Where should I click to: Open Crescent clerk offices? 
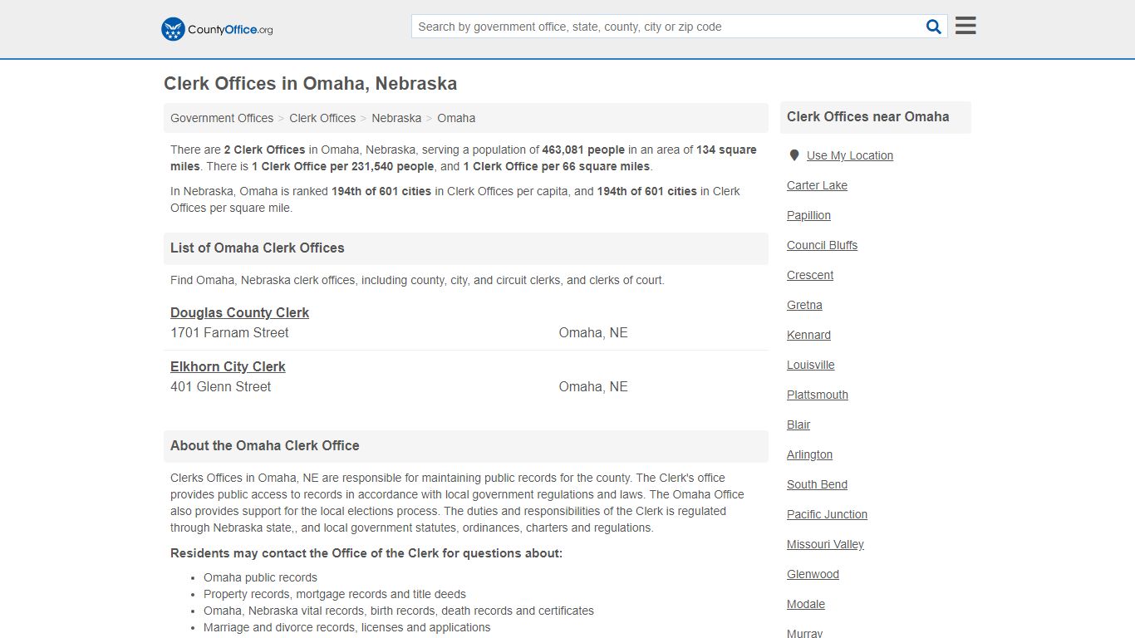tap(810, 275)
